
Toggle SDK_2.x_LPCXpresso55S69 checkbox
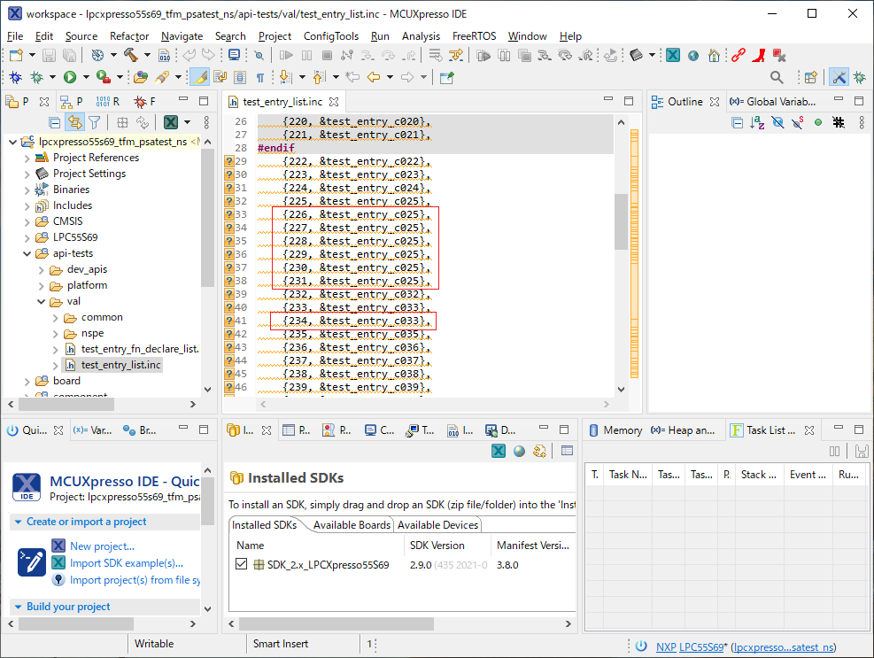[241, 564]
